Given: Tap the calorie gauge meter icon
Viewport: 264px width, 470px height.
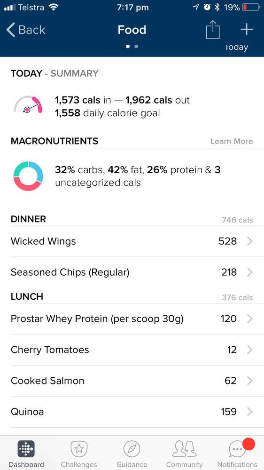Looking at the screenshot, I should coord(28,104).
